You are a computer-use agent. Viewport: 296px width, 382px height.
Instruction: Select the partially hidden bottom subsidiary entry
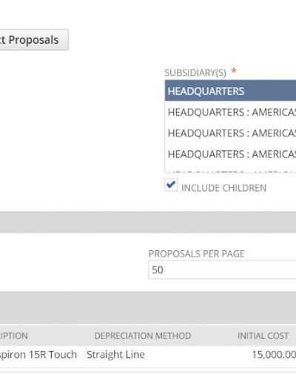pyautogui.click(x=231, y=170)
